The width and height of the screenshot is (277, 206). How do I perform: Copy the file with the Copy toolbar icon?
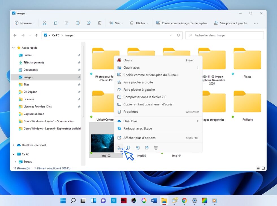[x=55, y=23]
